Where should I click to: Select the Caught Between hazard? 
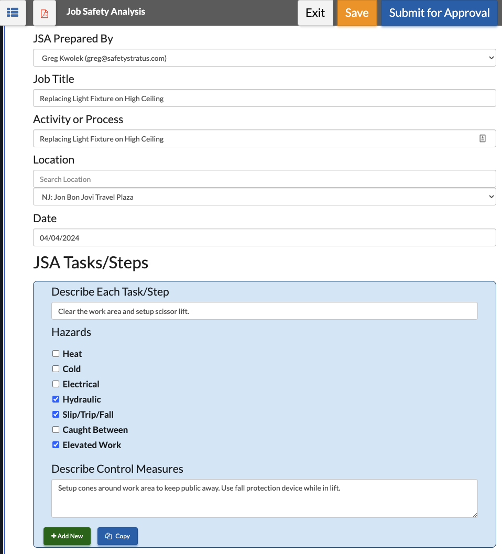[x=56, y=429]
